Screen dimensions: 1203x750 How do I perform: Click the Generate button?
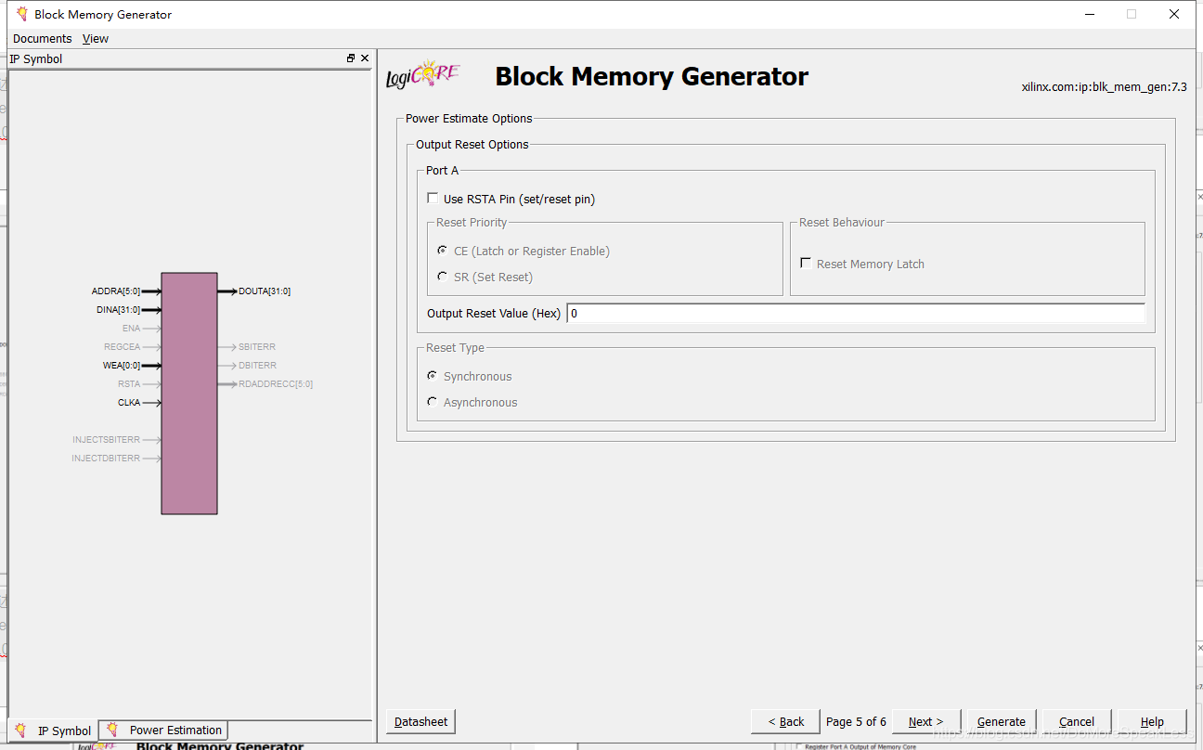coord(1002,721)
